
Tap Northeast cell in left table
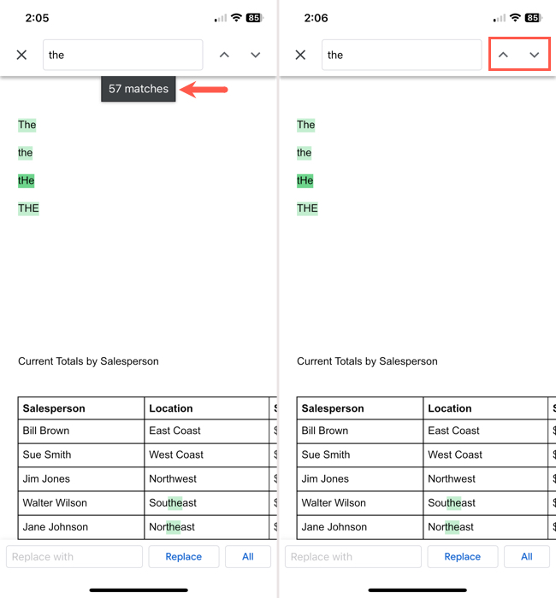[207, 527]
